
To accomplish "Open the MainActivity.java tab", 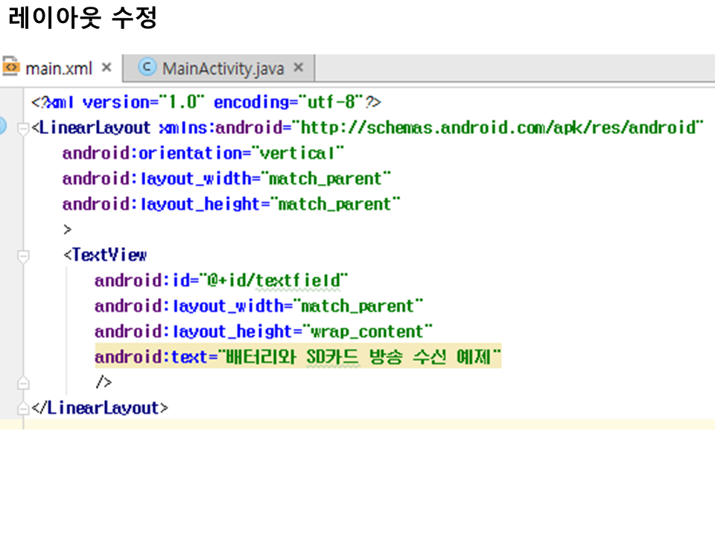I will [x=223, y=68].
